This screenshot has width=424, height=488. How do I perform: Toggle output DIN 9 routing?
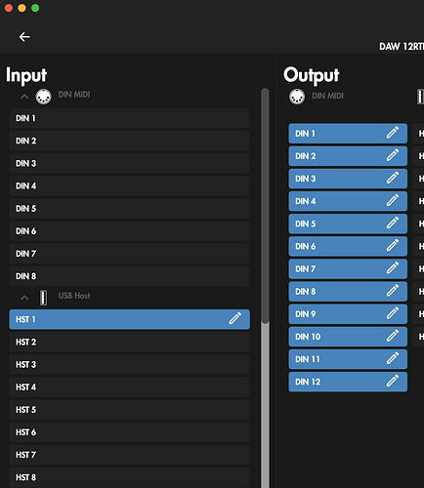click(348, 314)
